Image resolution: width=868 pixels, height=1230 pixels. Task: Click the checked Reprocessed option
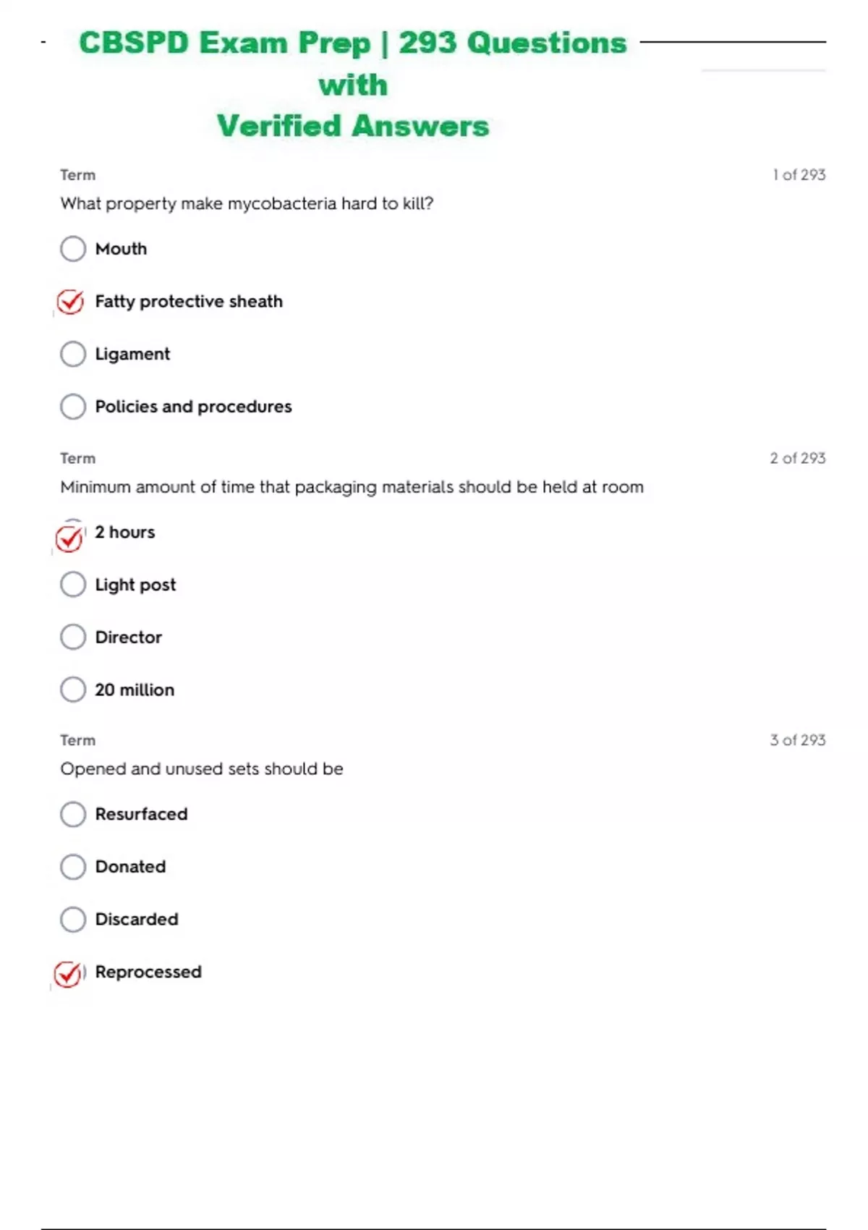pyautogui.click(x=69, y=974)
